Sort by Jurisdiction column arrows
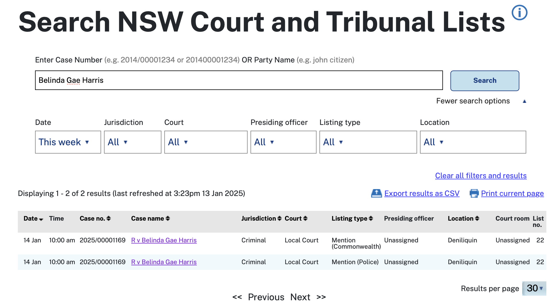The height and width of the screenshot is (306, 559). (x=279, y=219)
